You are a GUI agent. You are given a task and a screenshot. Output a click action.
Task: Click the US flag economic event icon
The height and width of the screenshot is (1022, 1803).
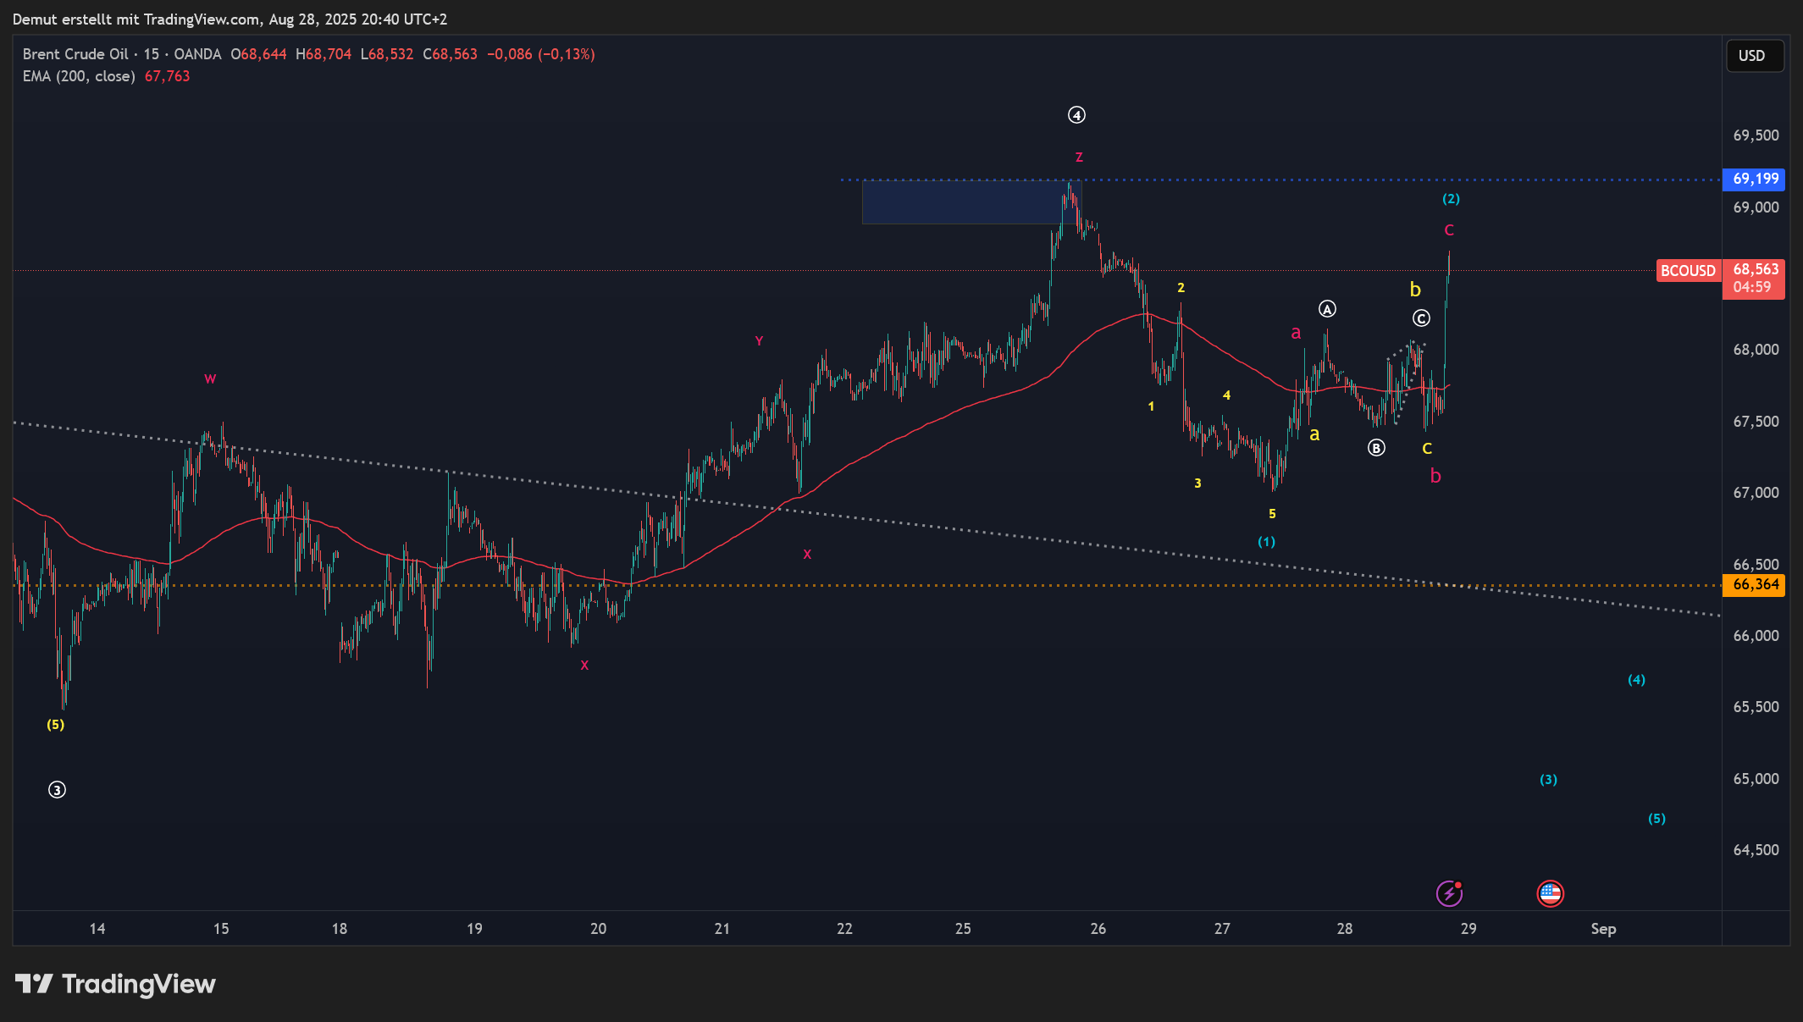pos(1550,893)
